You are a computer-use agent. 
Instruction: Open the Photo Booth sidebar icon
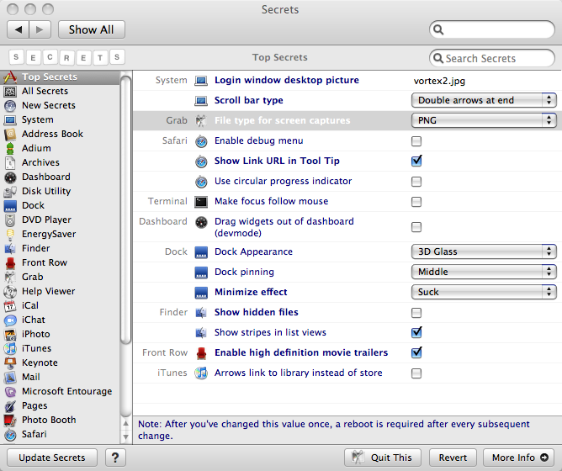(x=10, y=420)
